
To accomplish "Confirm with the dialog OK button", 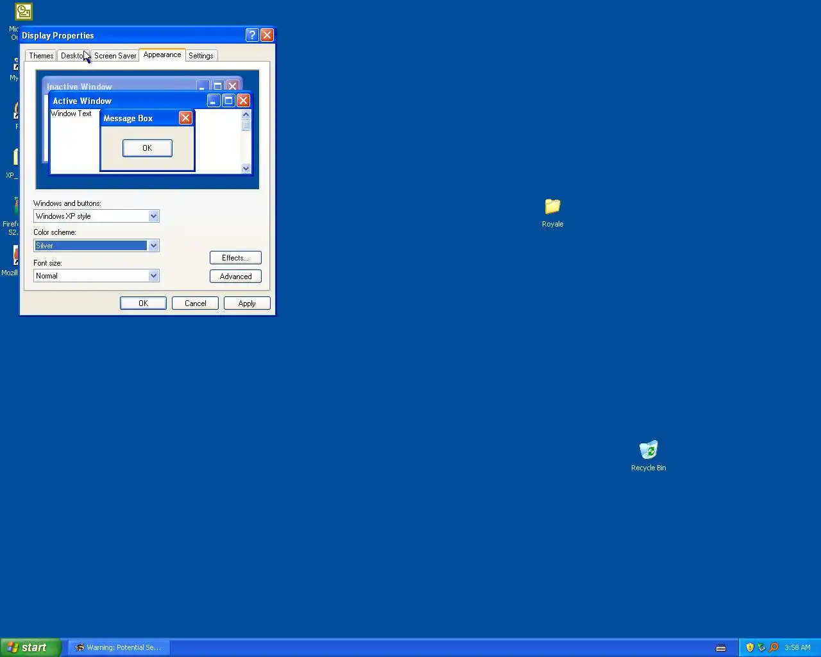I will coord(143,303).
